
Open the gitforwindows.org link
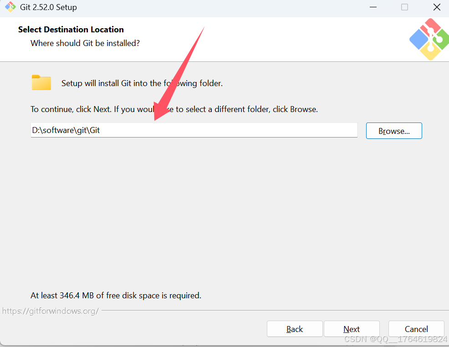(x=51, y=311)
